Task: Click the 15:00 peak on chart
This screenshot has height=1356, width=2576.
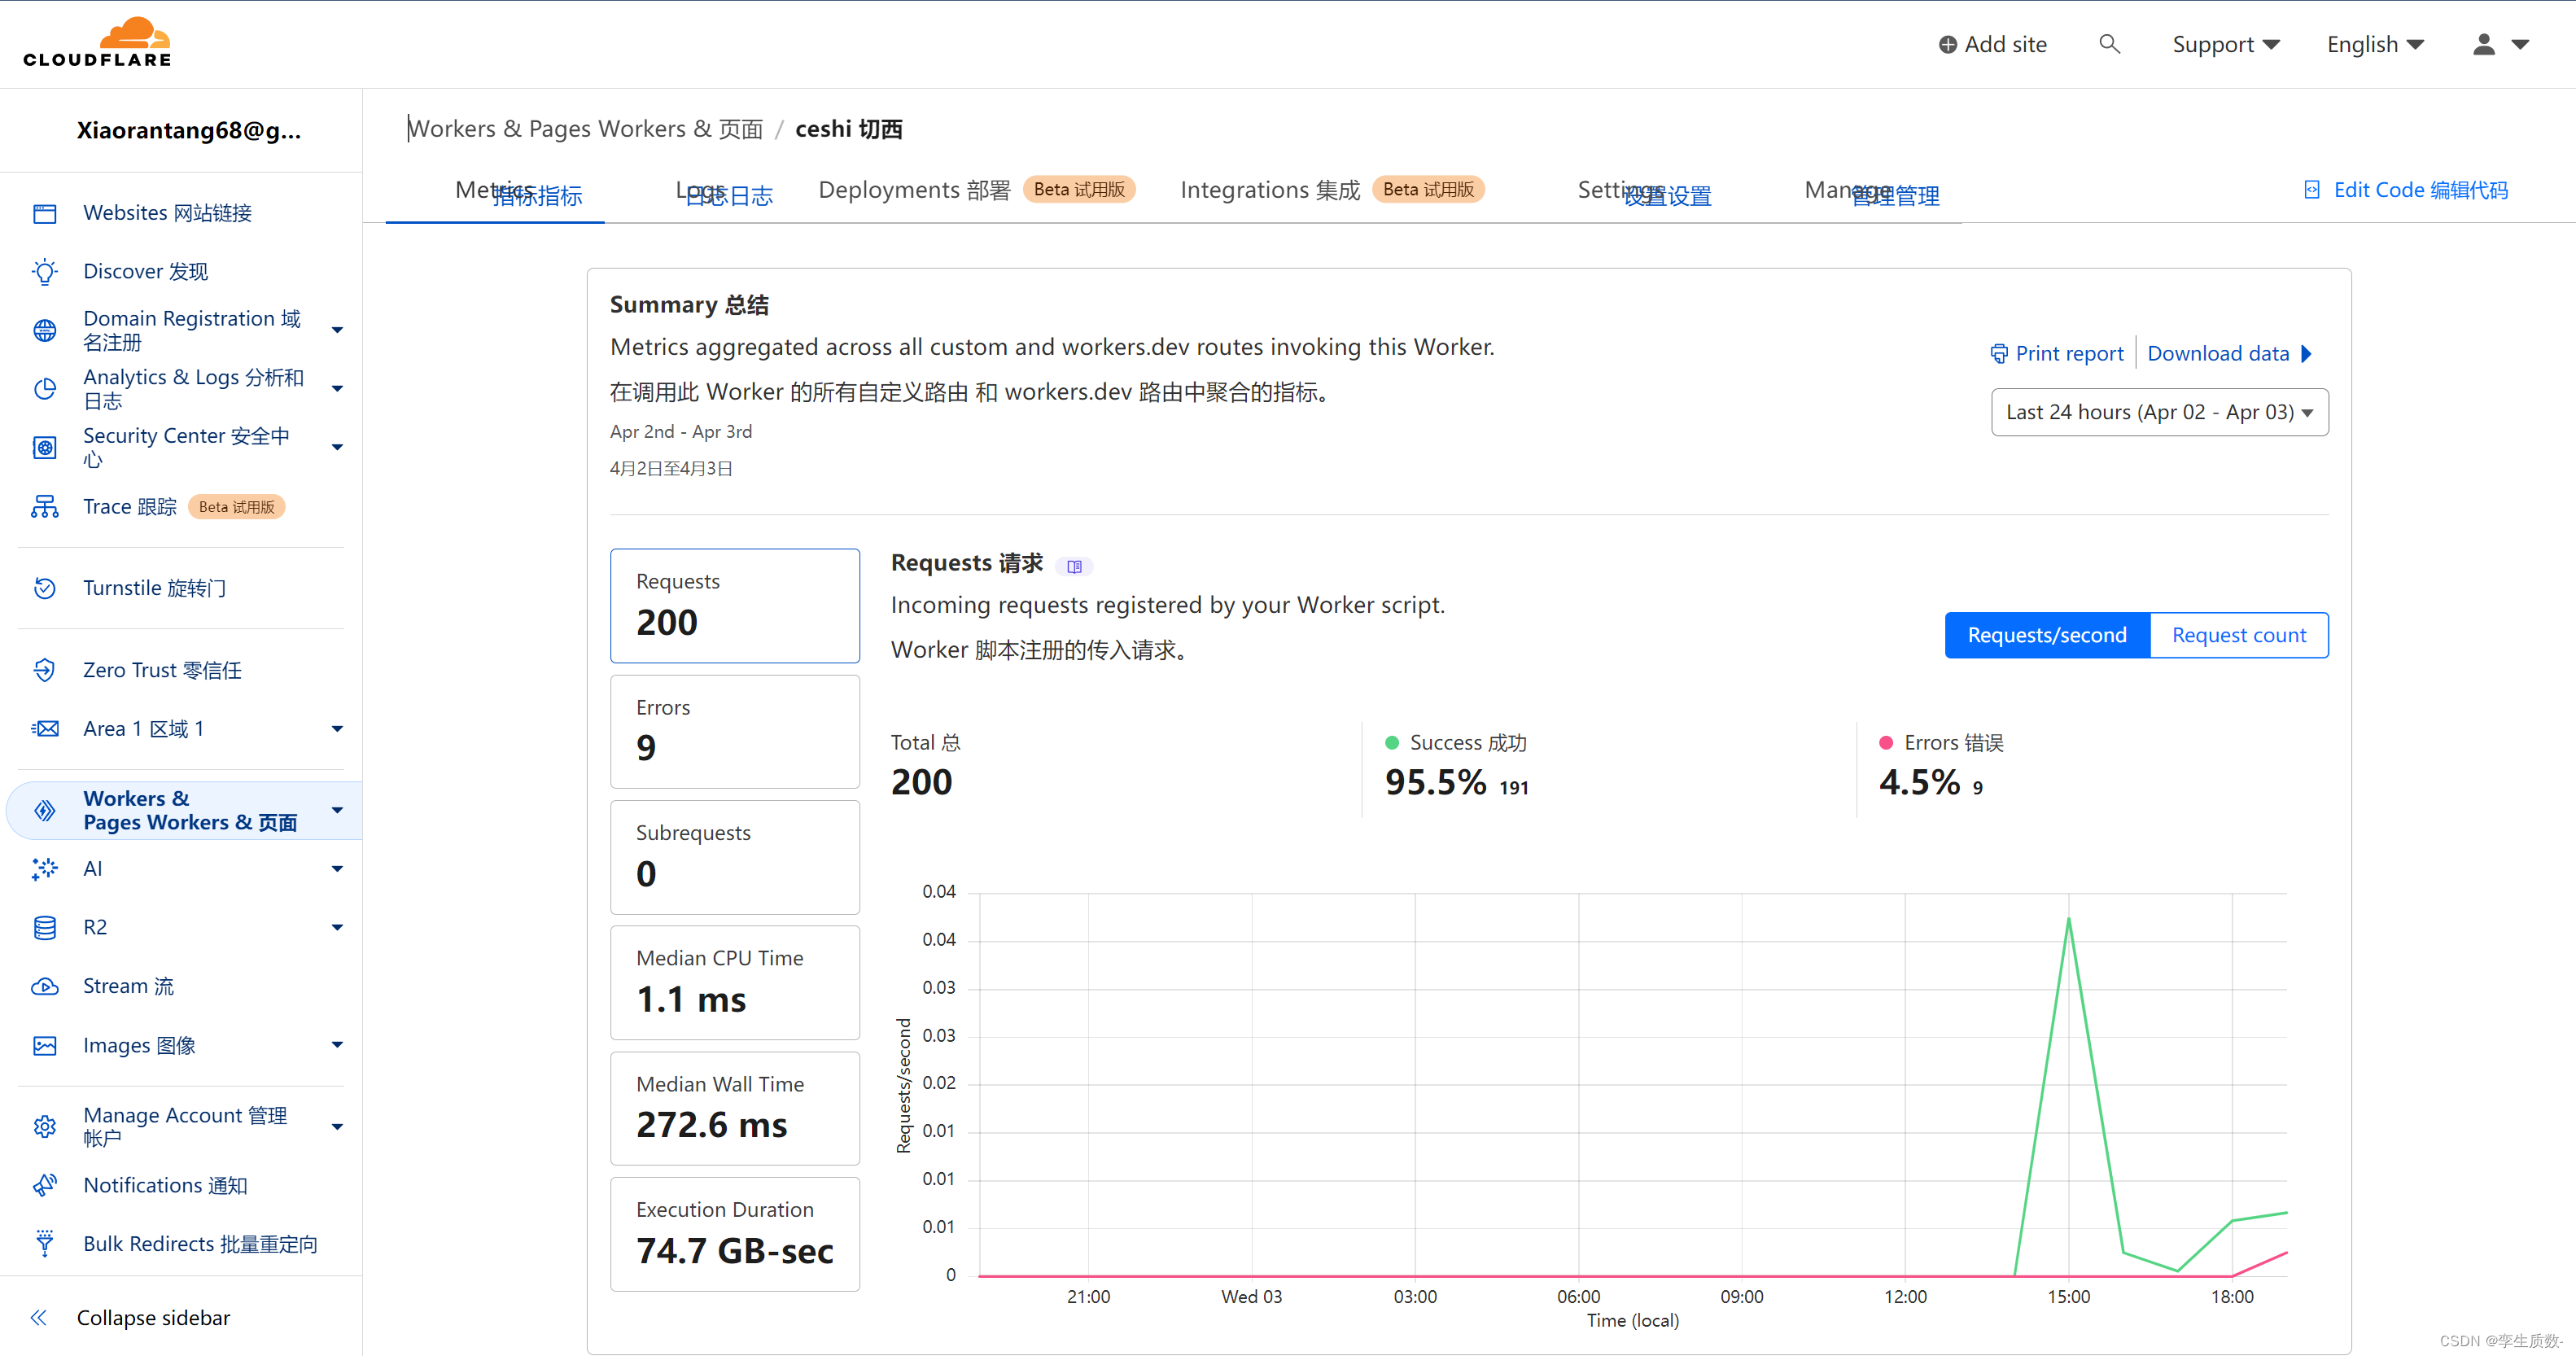Action: click(x=2068, y=918)
